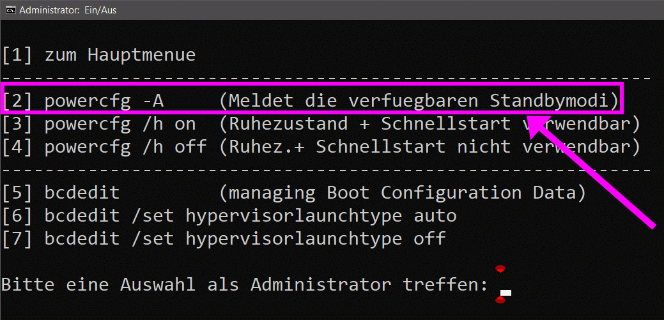
Task: Click the managing Boot Configuration Data text
Action: click(402, 193)
